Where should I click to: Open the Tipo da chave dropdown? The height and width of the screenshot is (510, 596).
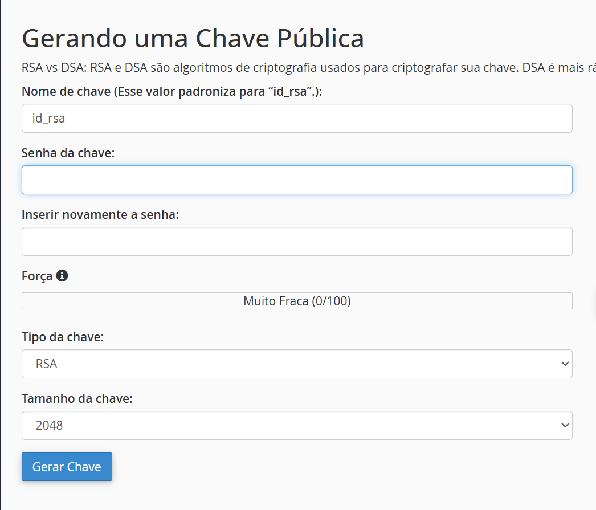(296, 364)
